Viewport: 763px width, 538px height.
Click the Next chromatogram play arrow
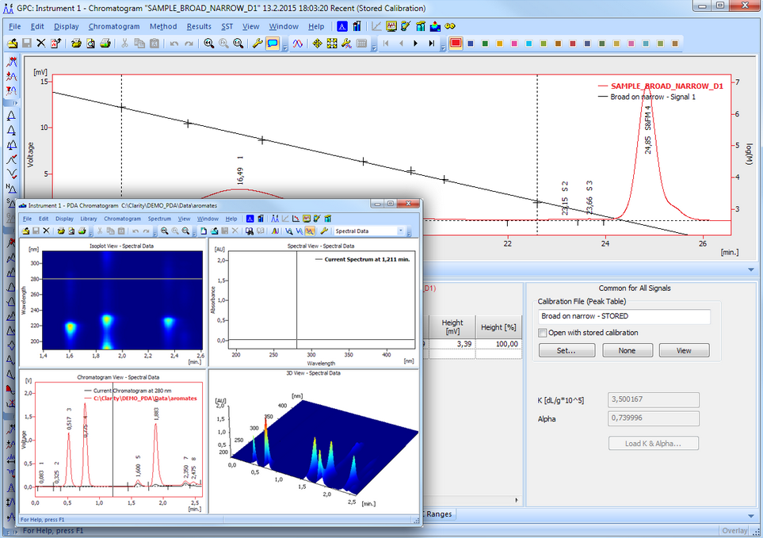coord(415,44)
